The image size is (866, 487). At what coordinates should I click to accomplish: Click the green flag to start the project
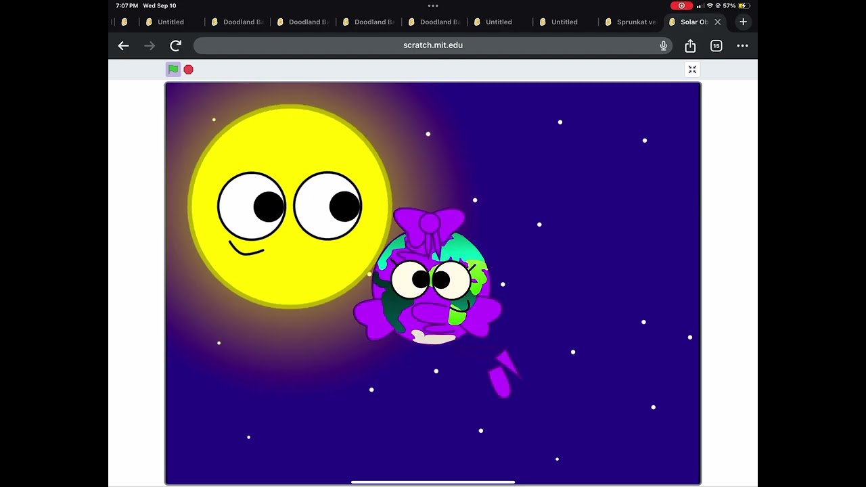[173, 69]
